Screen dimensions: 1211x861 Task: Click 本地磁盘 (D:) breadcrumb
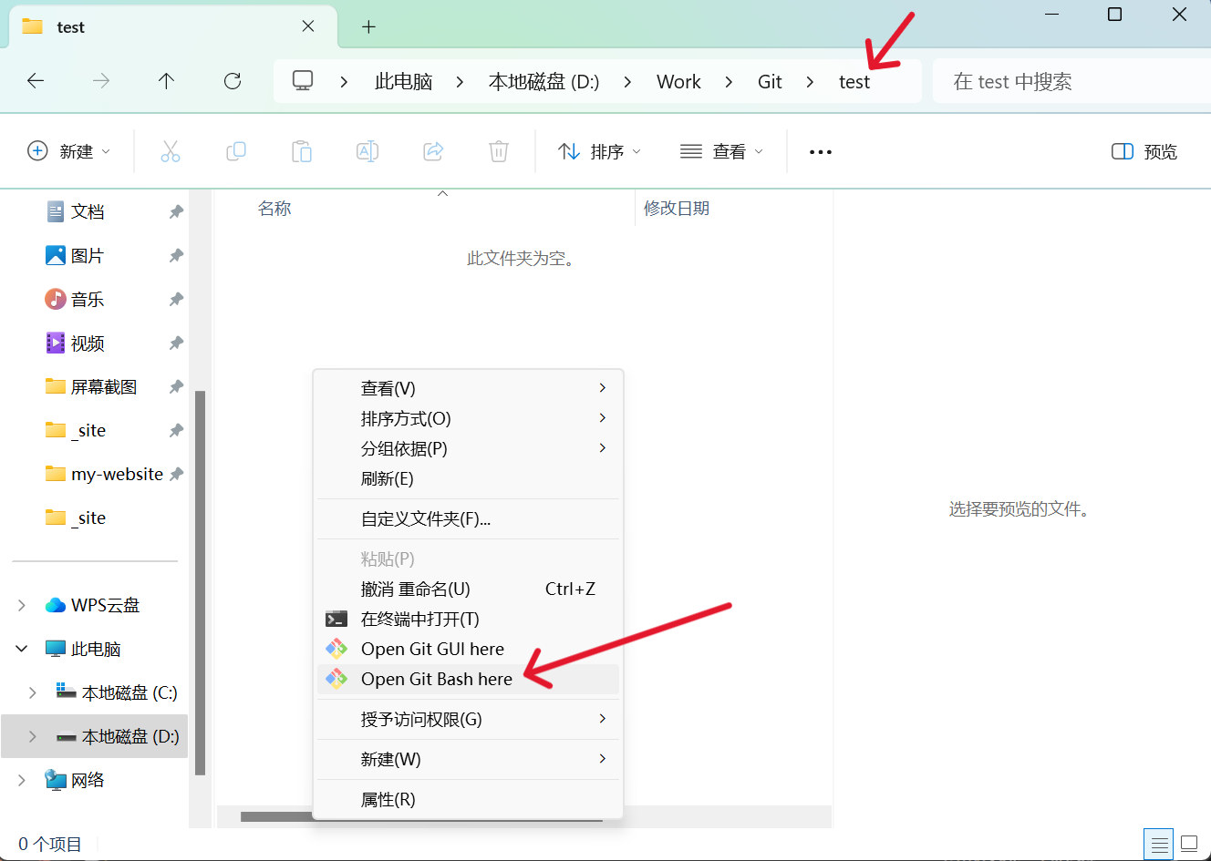[543, 82]
